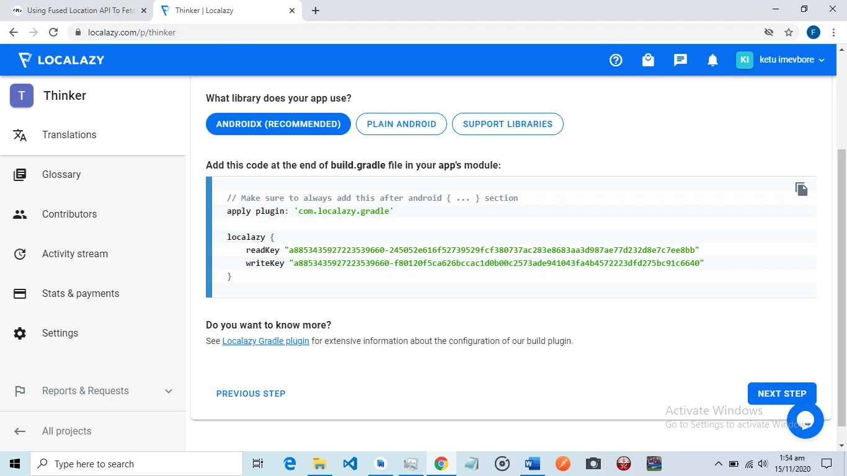Screen dimensions: 847x476
Task: Open Visual Studio Code from taskbar
Action: coord(350,464)
